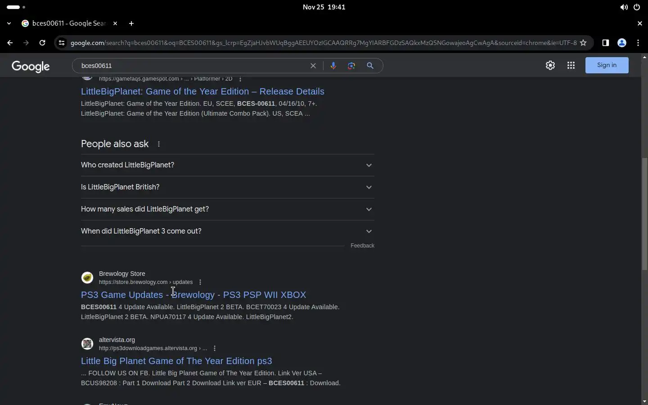The image size is (648, 405).
Task: Open the system volume indicator
Action: (624, 7)
